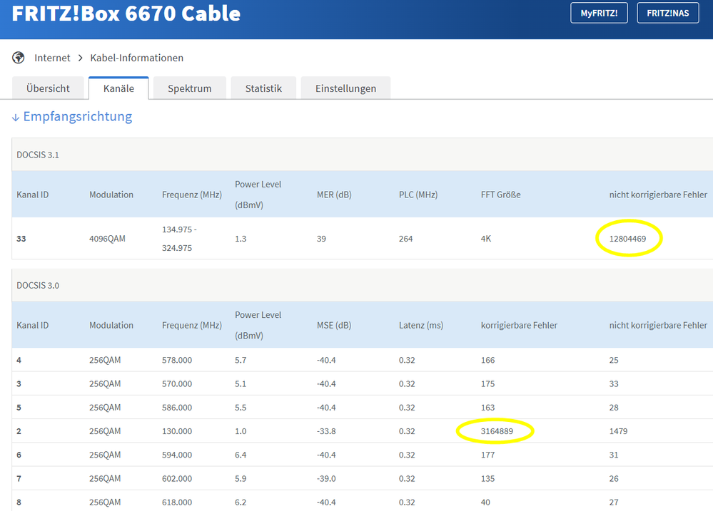713x511 pixels.
Task: Click the MSE (dB) column header
Action: point(334,325)
